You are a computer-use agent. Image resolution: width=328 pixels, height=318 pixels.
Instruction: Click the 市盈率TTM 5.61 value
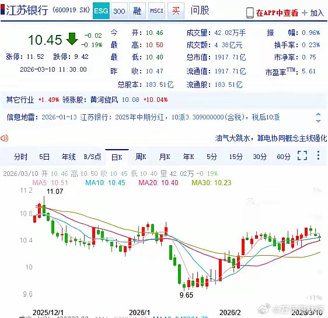coord(309,72)
